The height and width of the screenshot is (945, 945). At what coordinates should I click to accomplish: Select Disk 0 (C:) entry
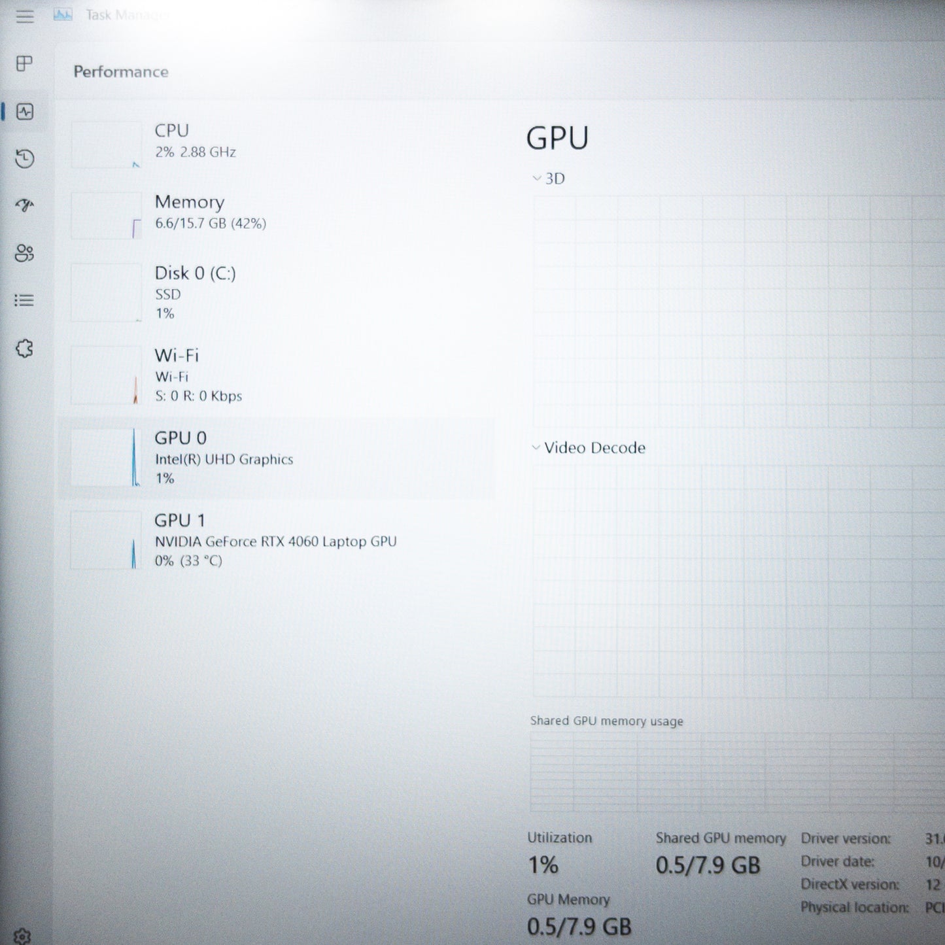tap(196, 292)
